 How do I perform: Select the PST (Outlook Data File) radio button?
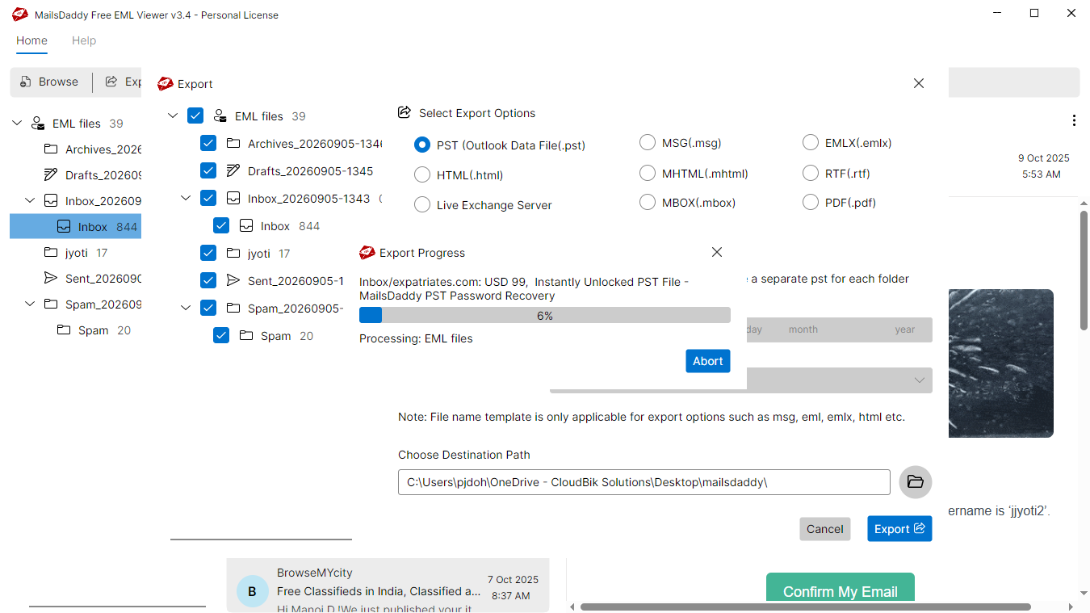tap(422, 145)
